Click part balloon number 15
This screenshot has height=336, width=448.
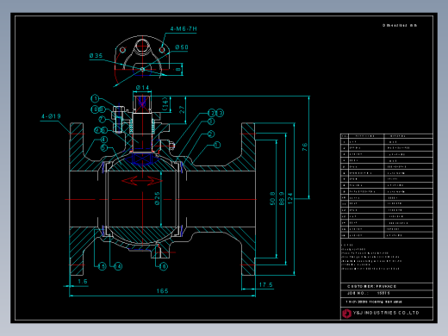(x=102, y=266)
